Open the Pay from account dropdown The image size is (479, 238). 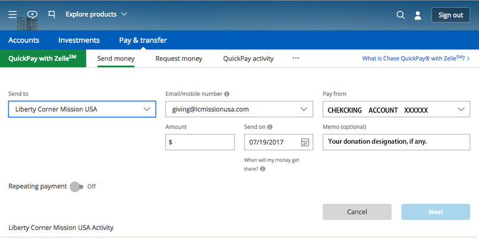pos(396,109)
